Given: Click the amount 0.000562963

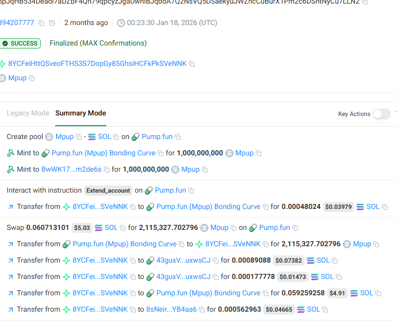Looking at the screenshot, I should (240, 309).
